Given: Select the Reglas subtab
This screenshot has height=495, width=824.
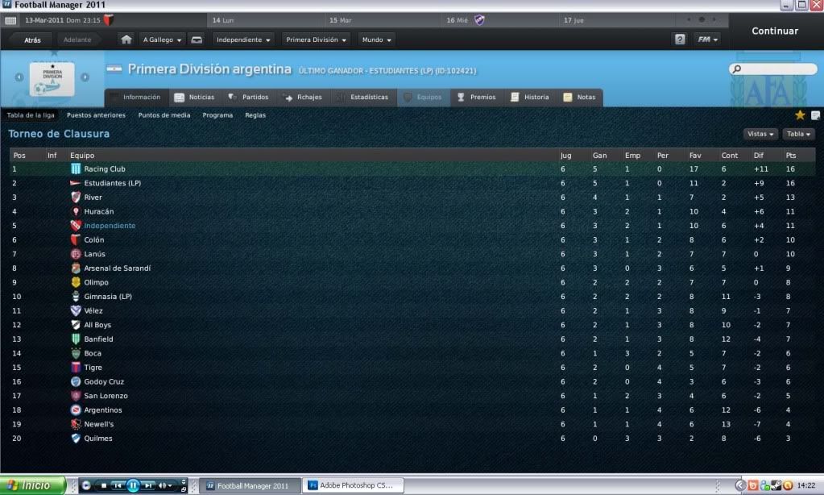Looking at the screenshot, I should coord(255,115).
